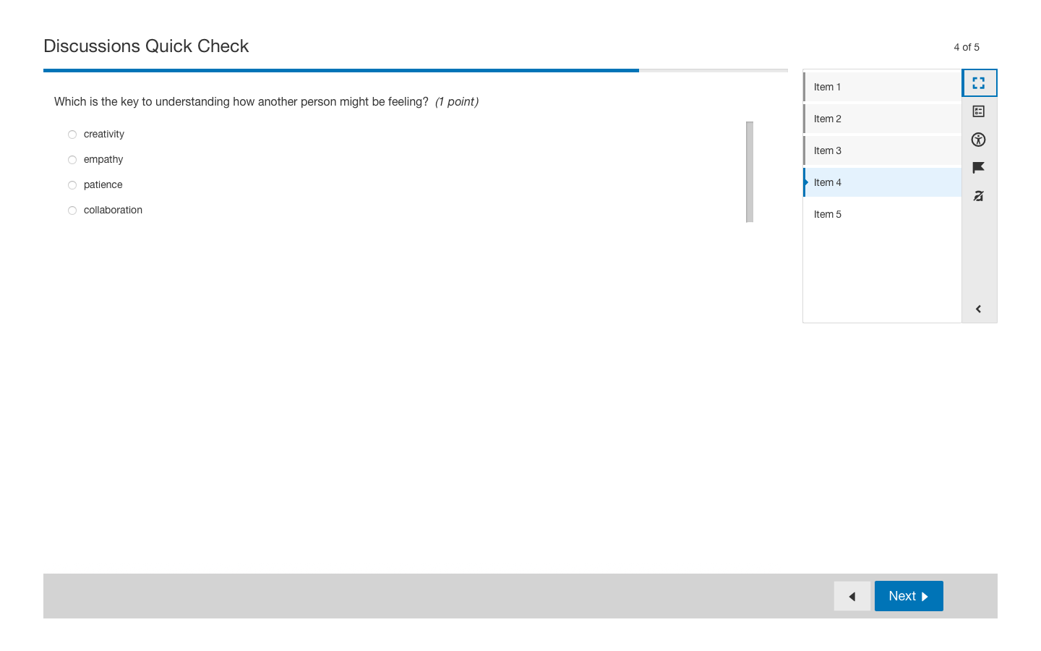Click the answer label 'creativity'
Image resolution: width=1041 pixels, height=651 pixels.
(104, 134)
